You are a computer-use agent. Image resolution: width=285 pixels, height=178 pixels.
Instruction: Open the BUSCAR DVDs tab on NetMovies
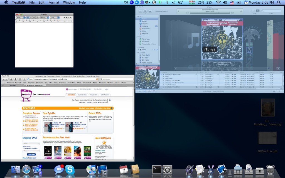82,95
